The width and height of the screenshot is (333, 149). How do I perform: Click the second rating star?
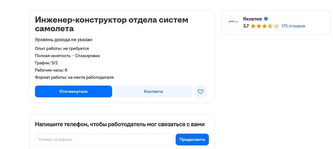(259, 26)
